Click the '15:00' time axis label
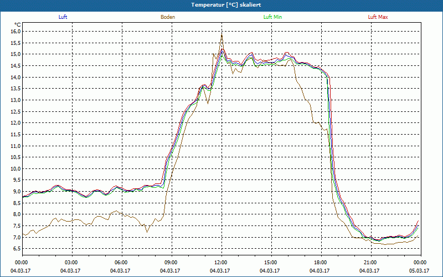This screenshot has width=443, height=277. [271, 263]
